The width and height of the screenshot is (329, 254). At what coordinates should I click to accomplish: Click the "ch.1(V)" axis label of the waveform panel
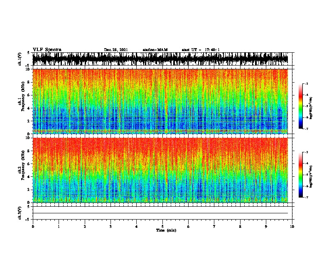click(20, 59)
